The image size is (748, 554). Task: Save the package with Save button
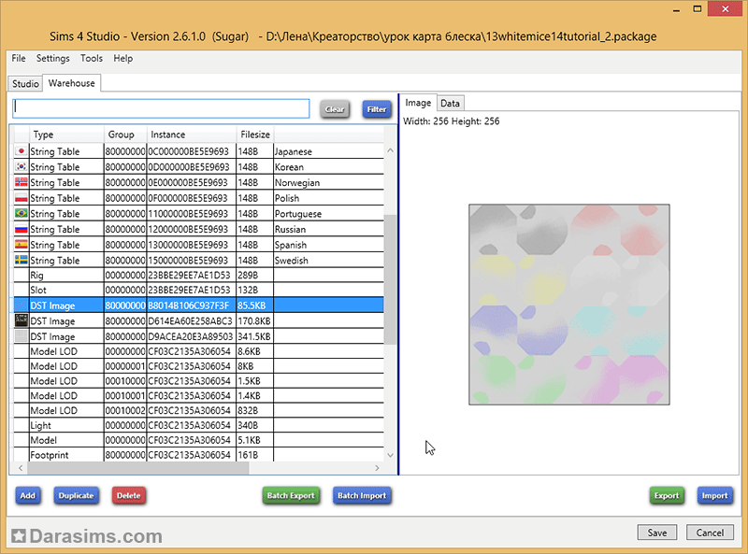click(657, 533)
